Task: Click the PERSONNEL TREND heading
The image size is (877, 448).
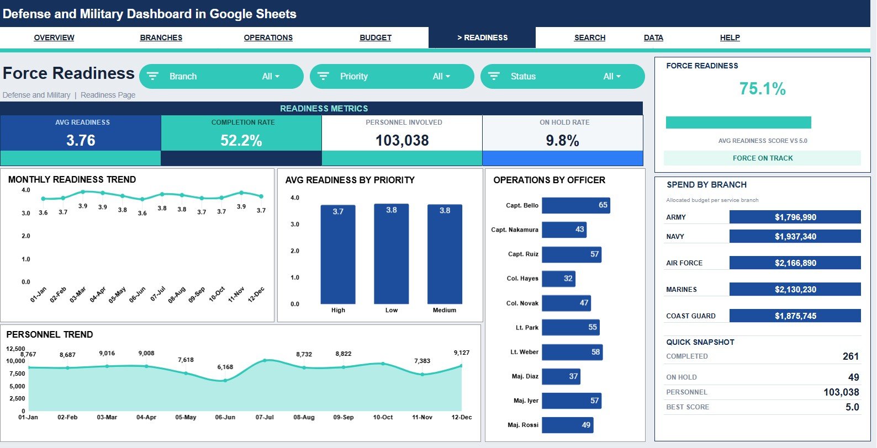Action: [x=50, y=334]
